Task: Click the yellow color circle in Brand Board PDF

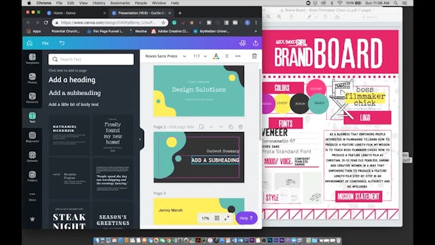Action: coord(283,103)
